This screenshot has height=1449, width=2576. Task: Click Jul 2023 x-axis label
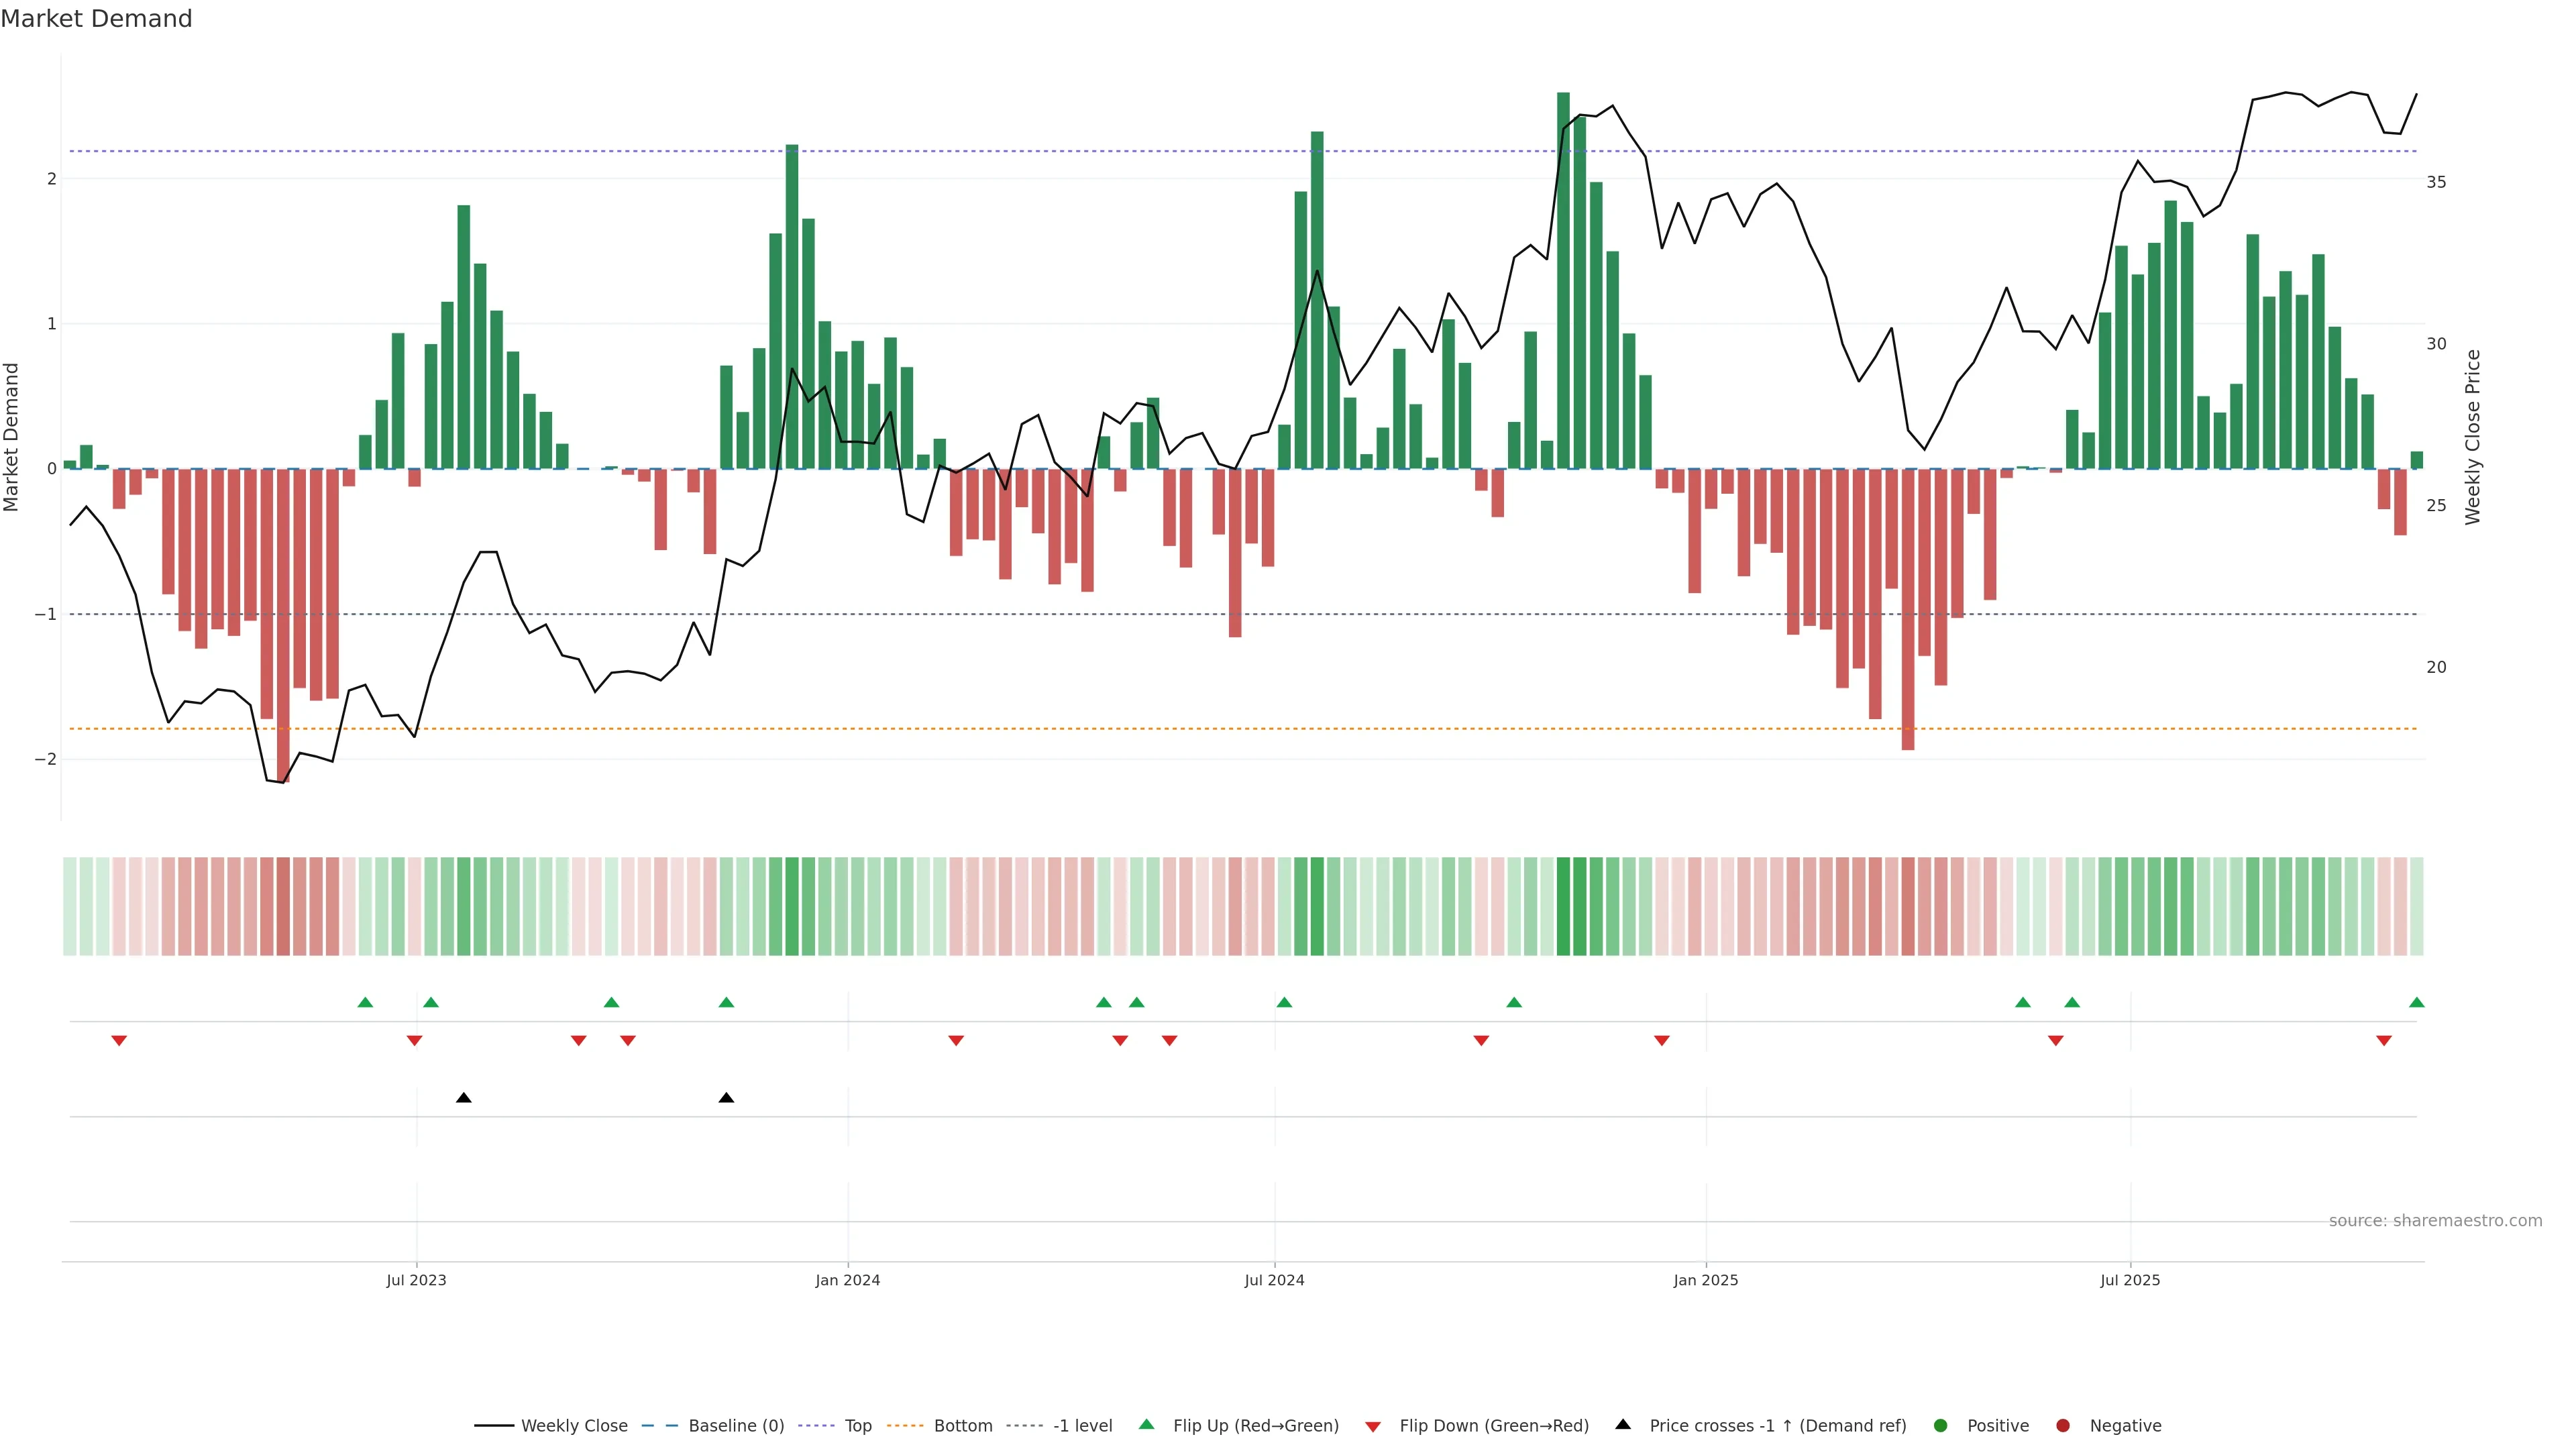coord(416,1280)
